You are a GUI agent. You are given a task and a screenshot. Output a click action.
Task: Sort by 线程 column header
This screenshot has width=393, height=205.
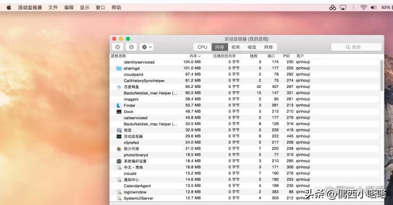[x=252, y=56]
